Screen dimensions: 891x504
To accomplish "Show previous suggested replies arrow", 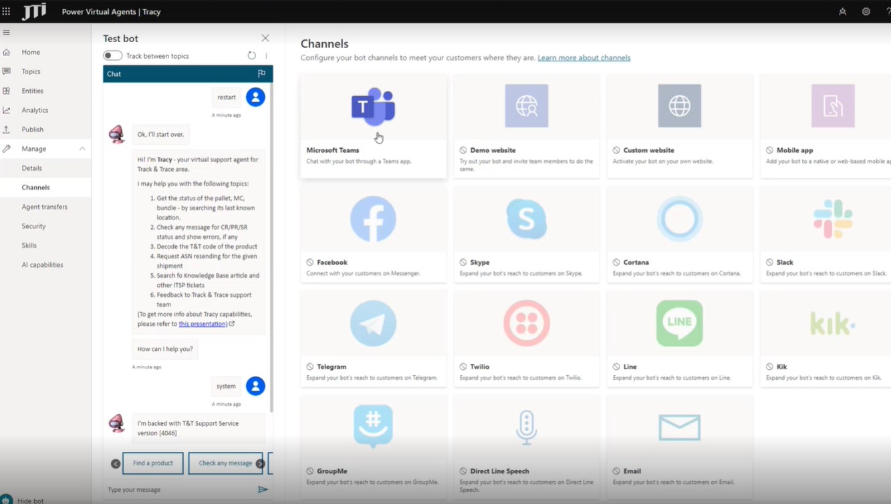I will pos(116,463).
